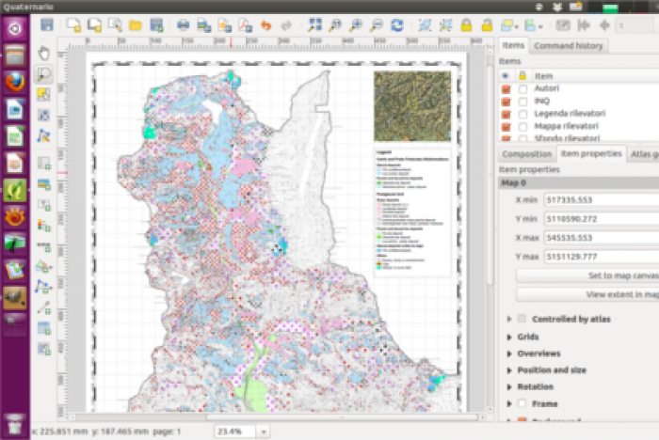Switch to the Command history tab
The width and height of the screenshot is (659, 440).
(569, 46)
